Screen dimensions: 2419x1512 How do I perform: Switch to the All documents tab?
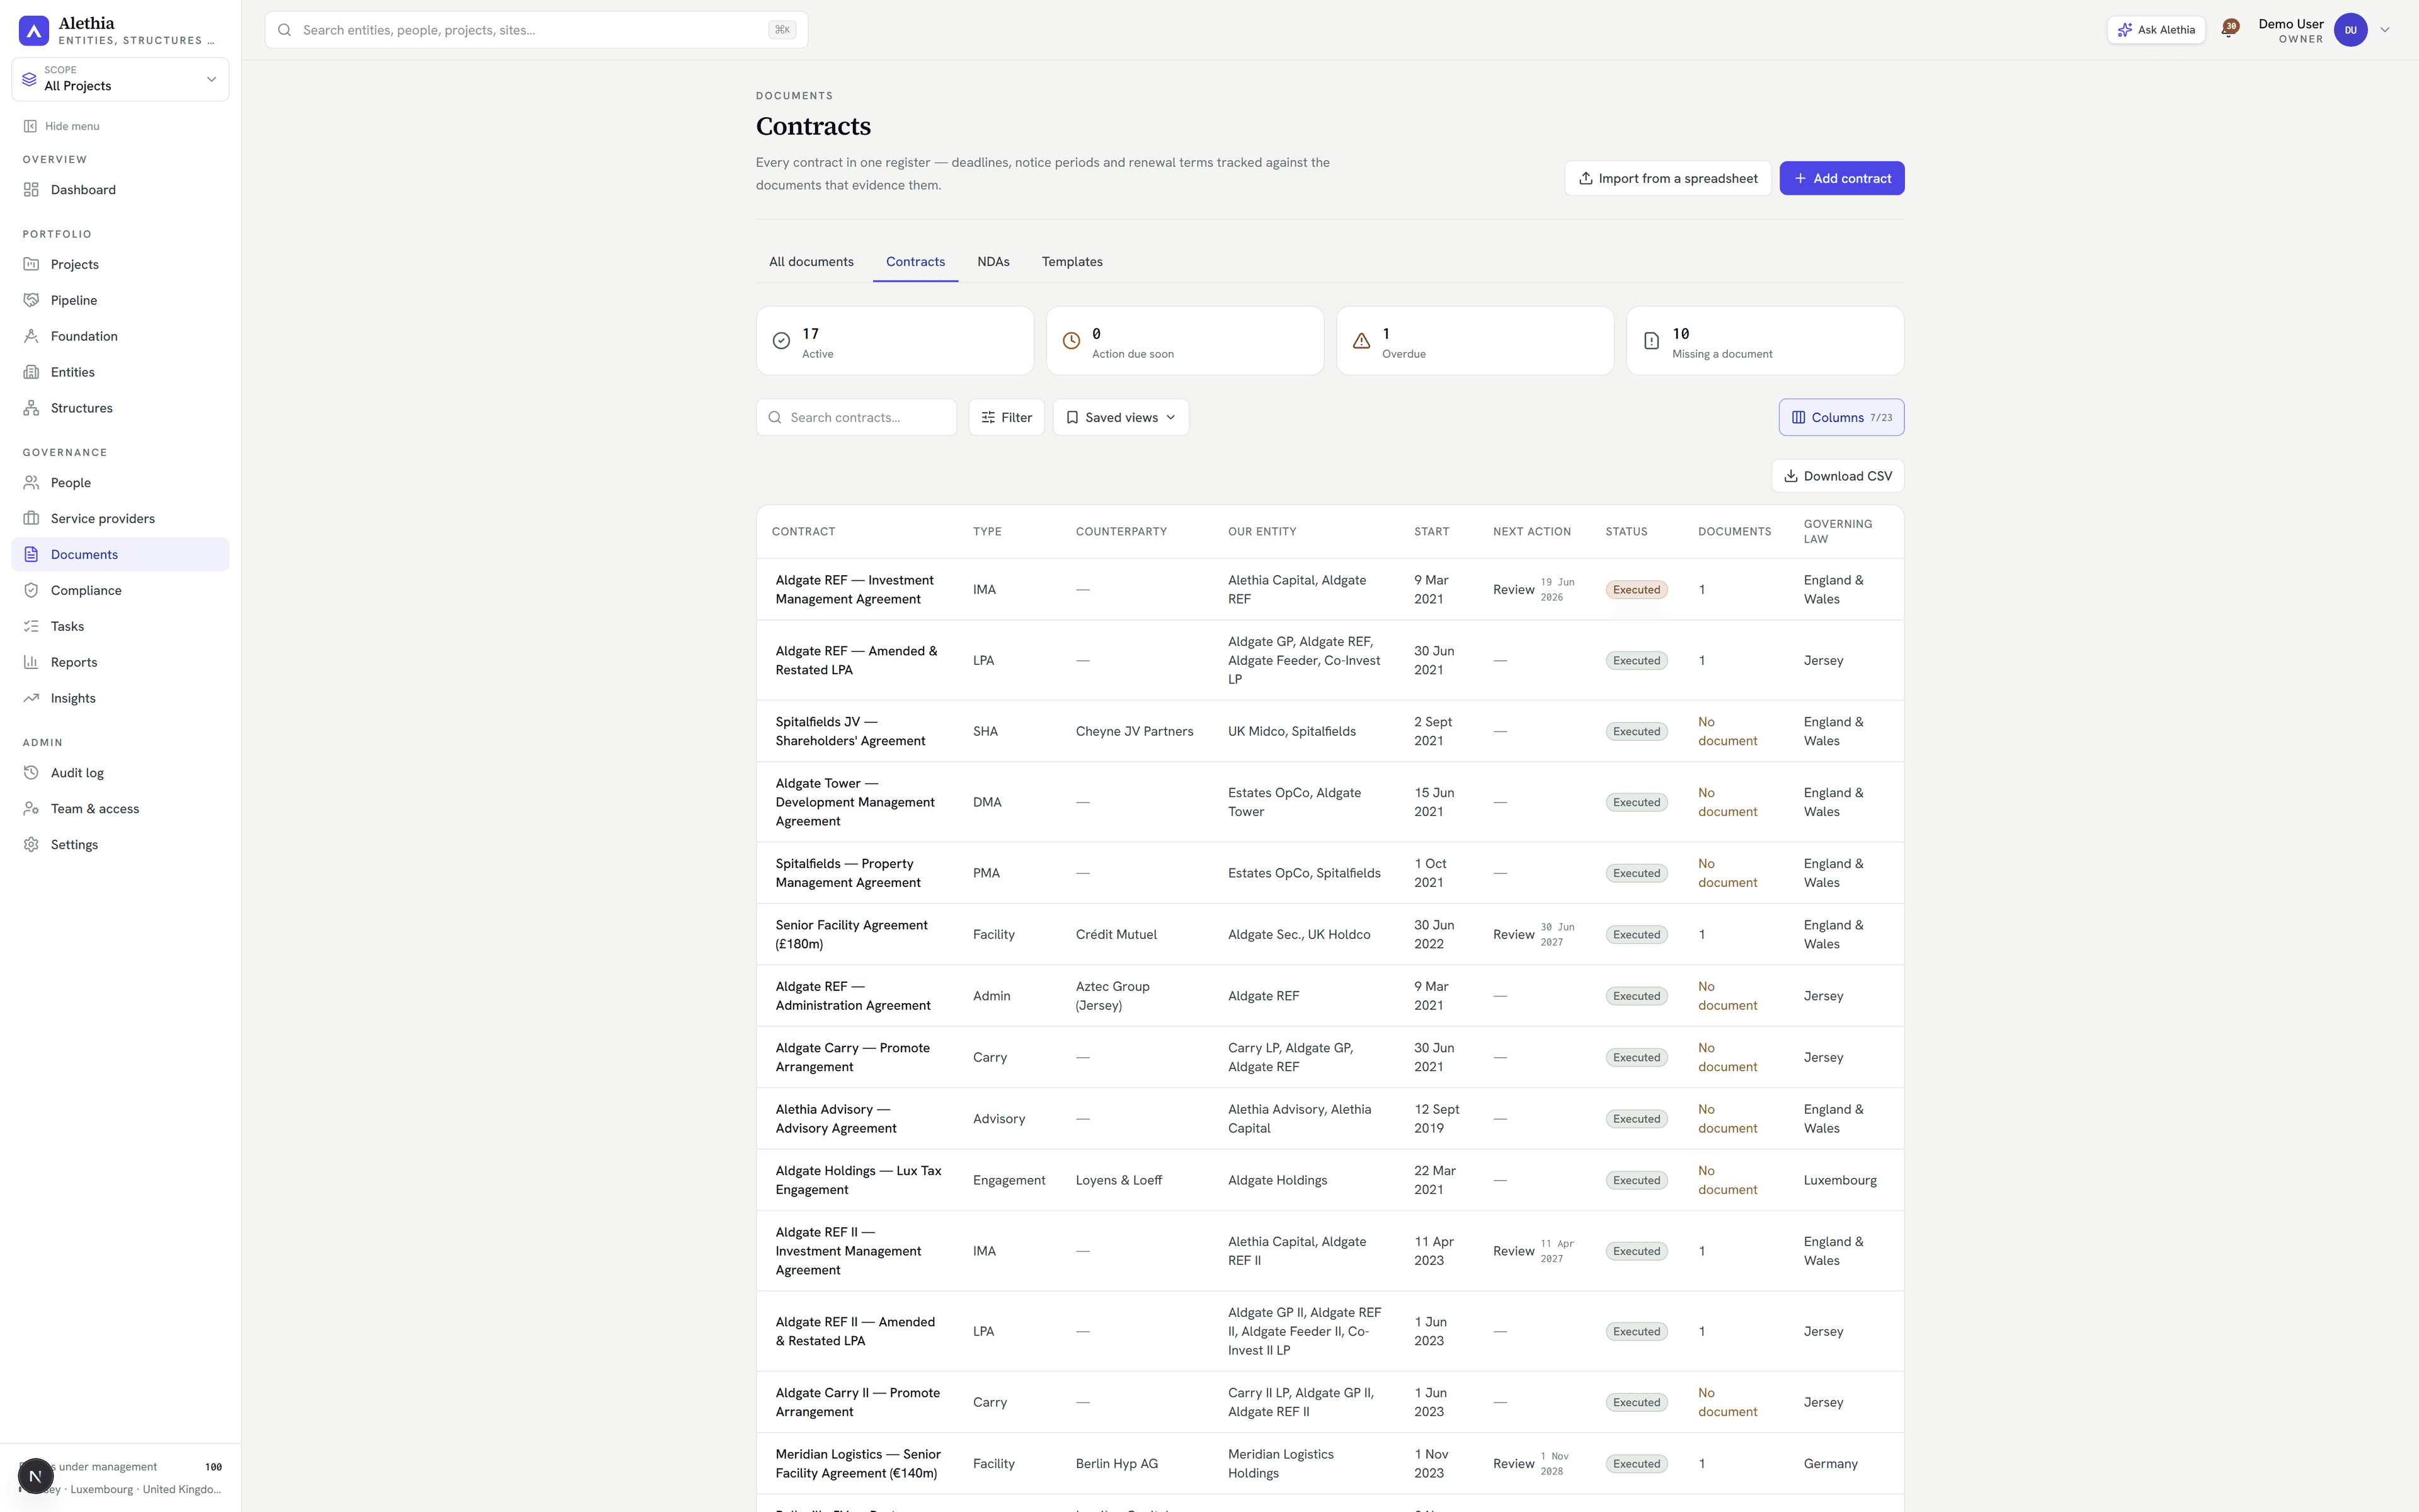pos(811,262)
